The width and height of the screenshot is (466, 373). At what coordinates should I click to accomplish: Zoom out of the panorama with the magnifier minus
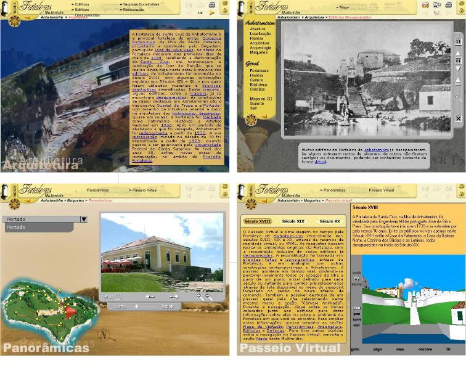point(208,297)
